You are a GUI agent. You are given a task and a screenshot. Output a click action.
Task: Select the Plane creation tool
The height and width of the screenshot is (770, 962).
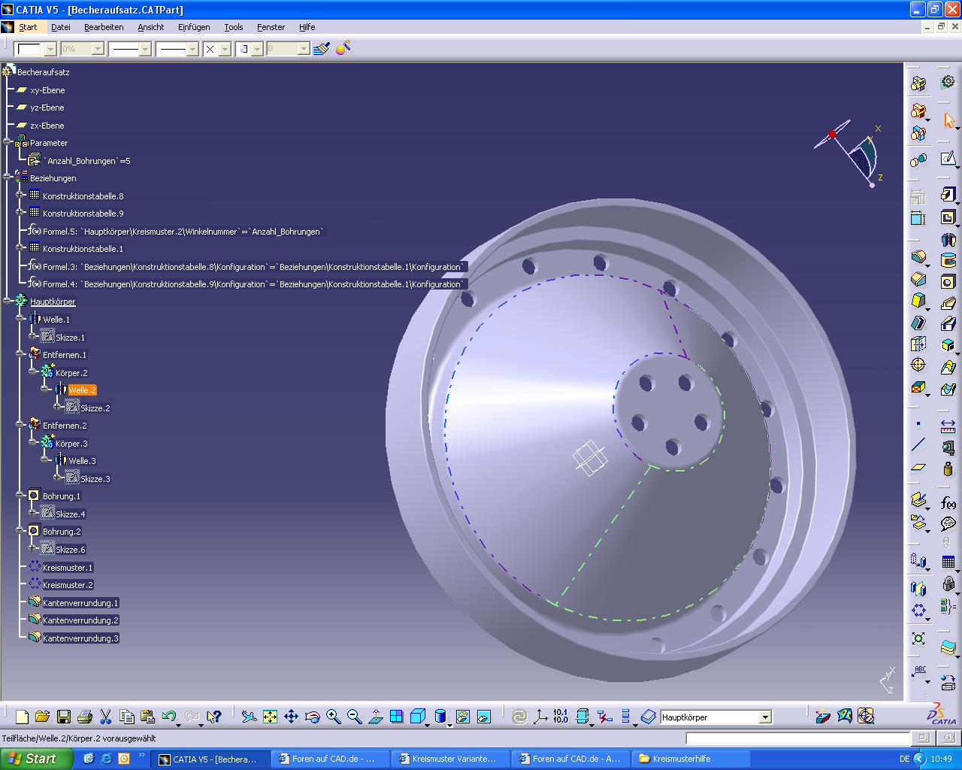(918, 467)
